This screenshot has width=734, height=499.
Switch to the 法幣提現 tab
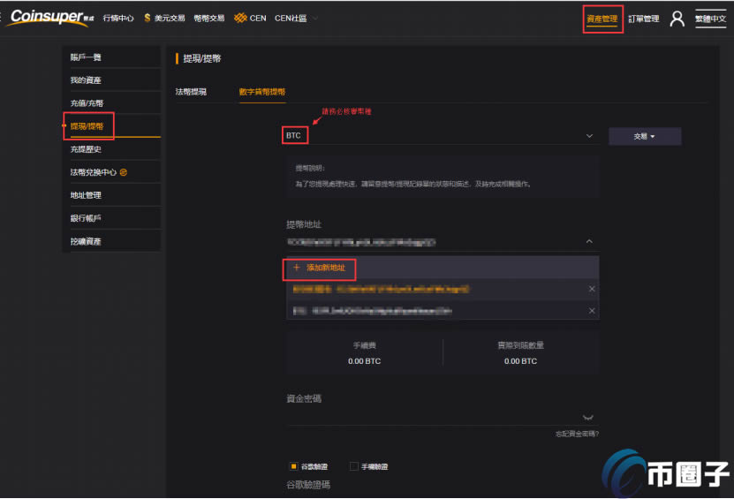pyautogui.click(x=191, y=92)
